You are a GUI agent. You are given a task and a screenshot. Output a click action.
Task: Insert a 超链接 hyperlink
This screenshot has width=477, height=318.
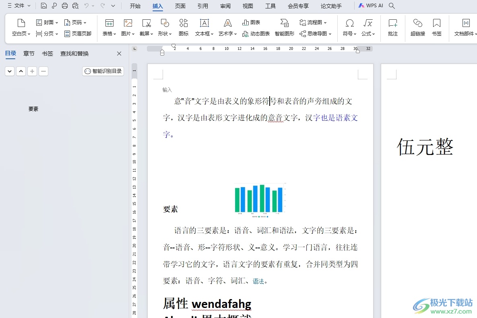pyautogui.click(x=418, y=27)
